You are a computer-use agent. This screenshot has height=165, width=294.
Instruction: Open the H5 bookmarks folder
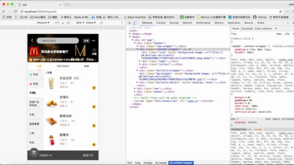pos(24,17)
